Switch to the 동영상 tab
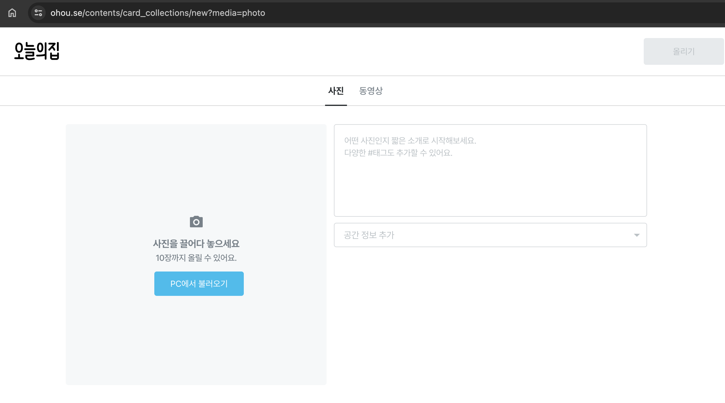This screenshot has width=725, height=403. click(371, 91)
